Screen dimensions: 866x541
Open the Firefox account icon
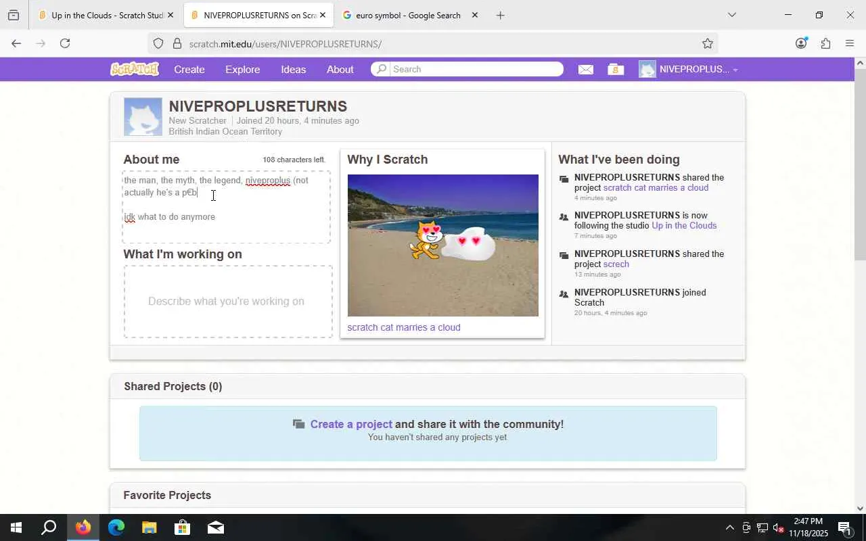tap(801, 43)
